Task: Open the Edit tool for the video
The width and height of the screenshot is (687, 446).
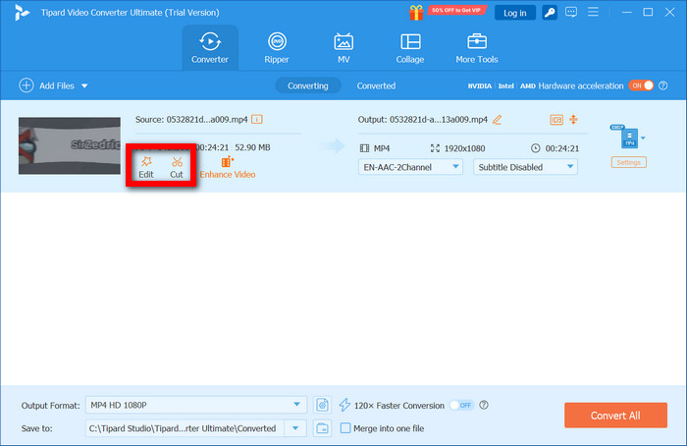Action: tap(145, 166)
